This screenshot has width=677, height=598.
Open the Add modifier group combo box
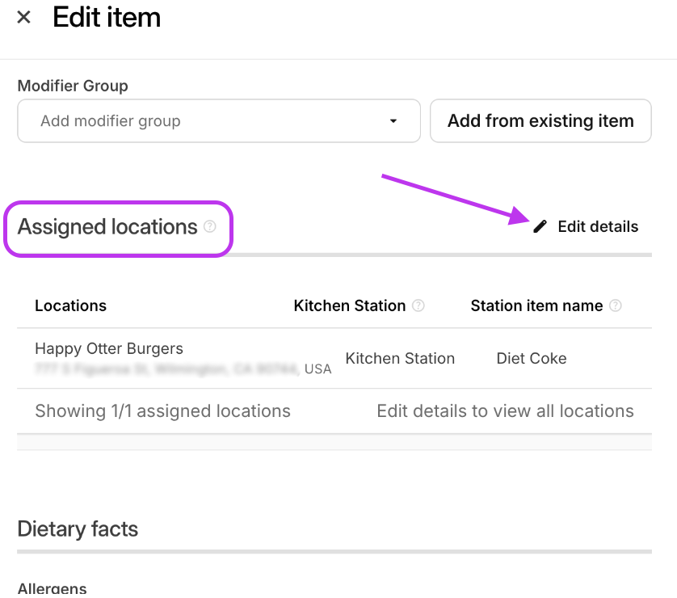(x=218, y=120)
